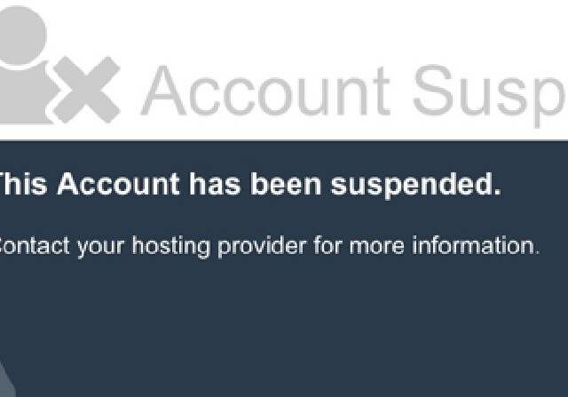Click the gray X mark beside the user icon
Viewport: 568px width, 397px height.
click(87, 90)
